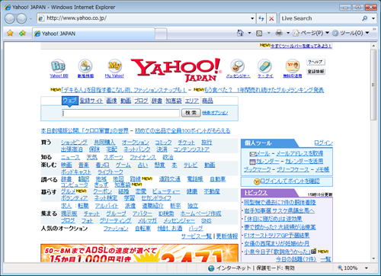The height and width of the screenshot is (276, 381).
Task: Open the search provider dropdown arrow
Action: (x=373, y=18)
